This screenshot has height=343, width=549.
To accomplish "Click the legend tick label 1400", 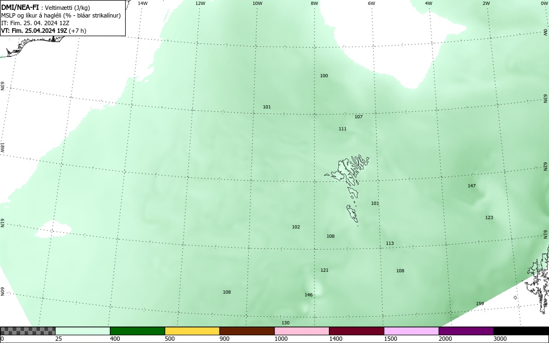I will click(x=336, y=339).
